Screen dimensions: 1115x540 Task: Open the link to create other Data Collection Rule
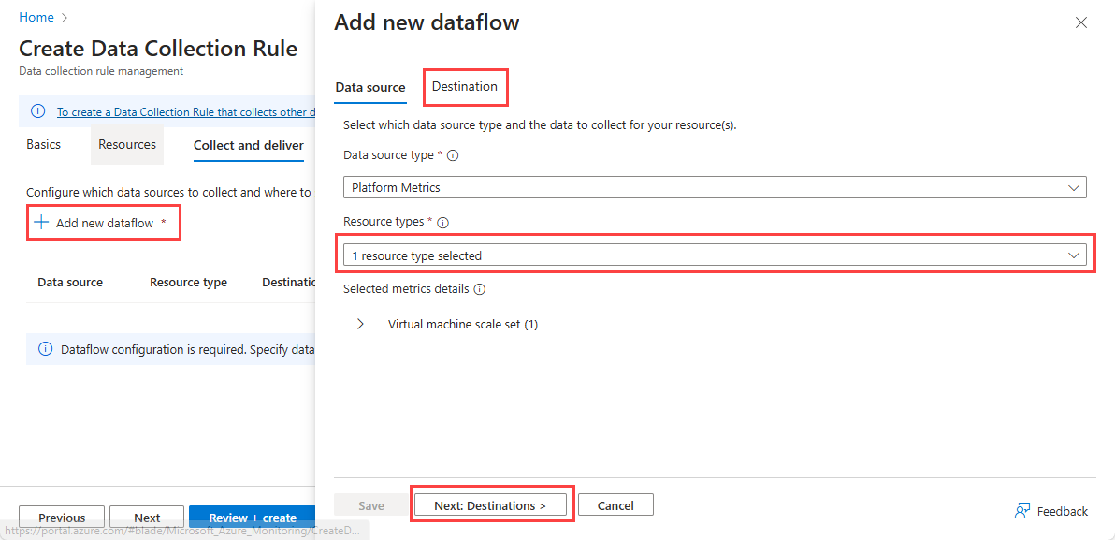click(x=181, y=112)
